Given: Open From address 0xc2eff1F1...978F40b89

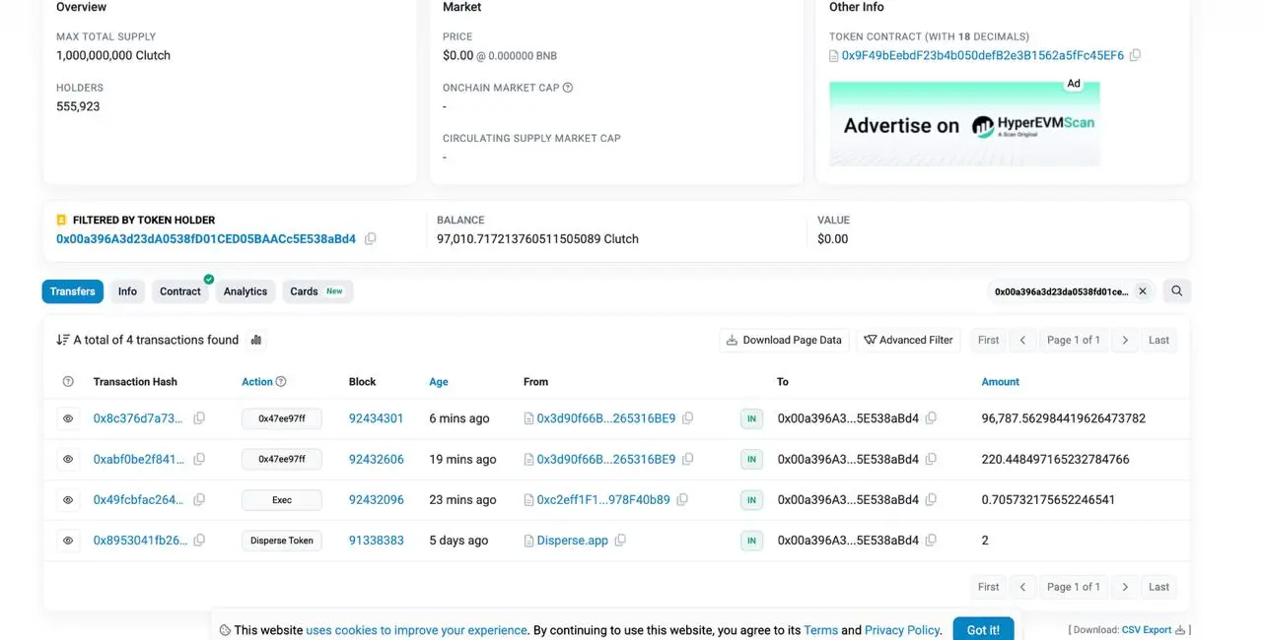Looking at the screenshot, I should tap(603, 500).
